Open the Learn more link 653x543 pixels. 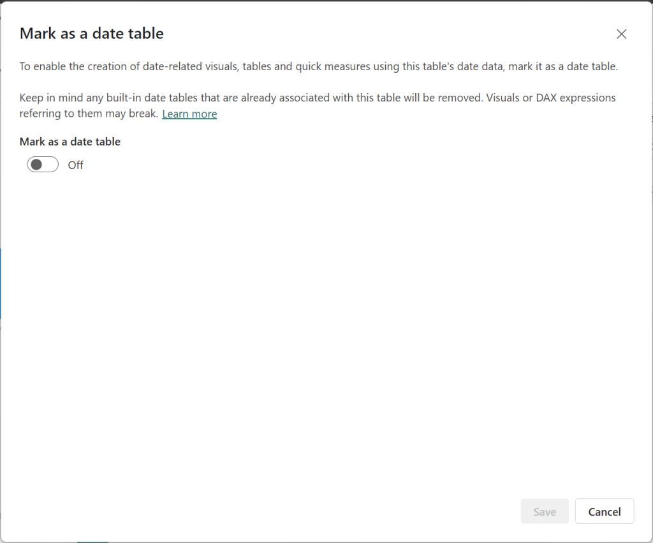coord(189,114)
